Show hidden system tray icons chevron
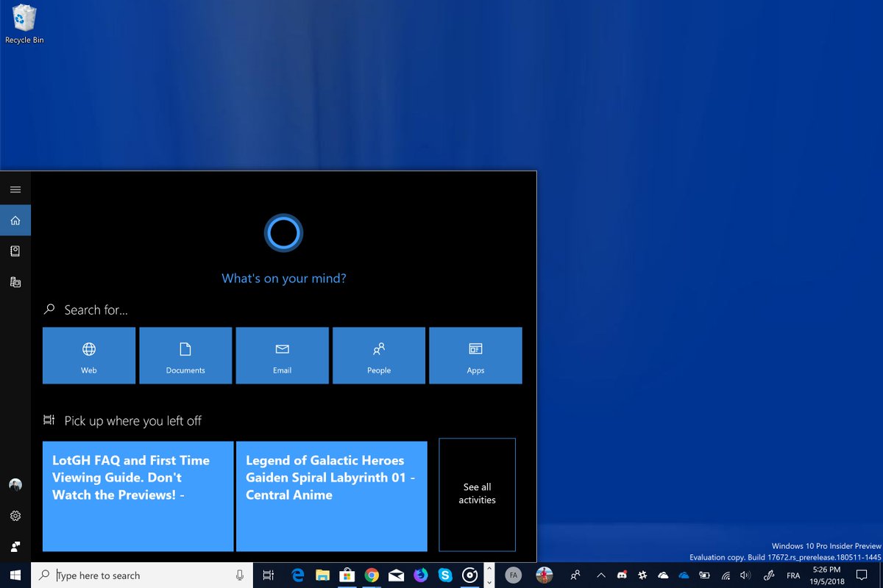 601,576
